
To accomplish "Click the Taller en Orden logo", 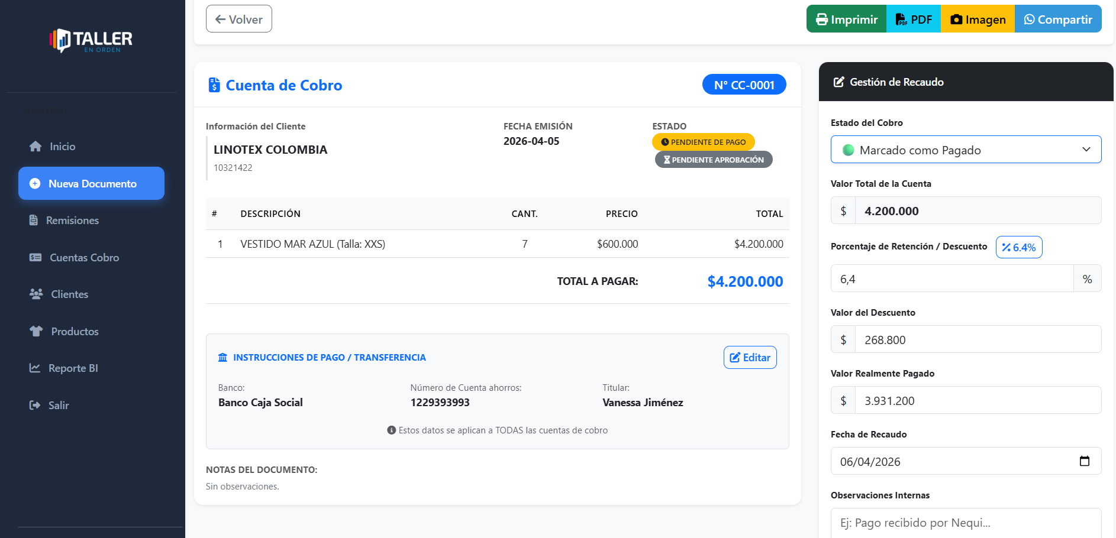I will pos(91,40).
